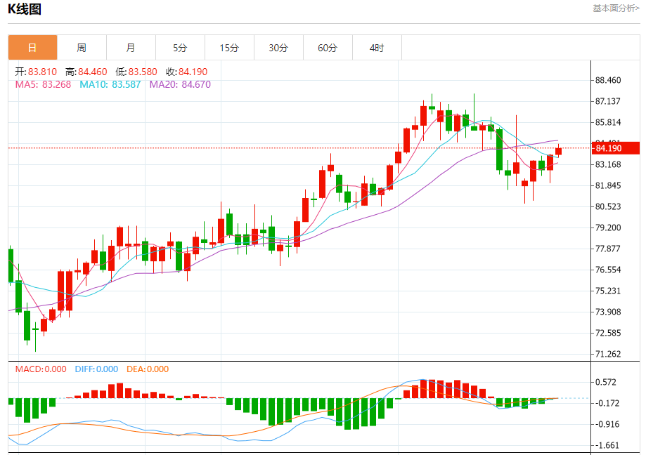Screen dimensions: 646x455
Task: Click the 77.877 price axis label
Action: (x=608, y=249)
